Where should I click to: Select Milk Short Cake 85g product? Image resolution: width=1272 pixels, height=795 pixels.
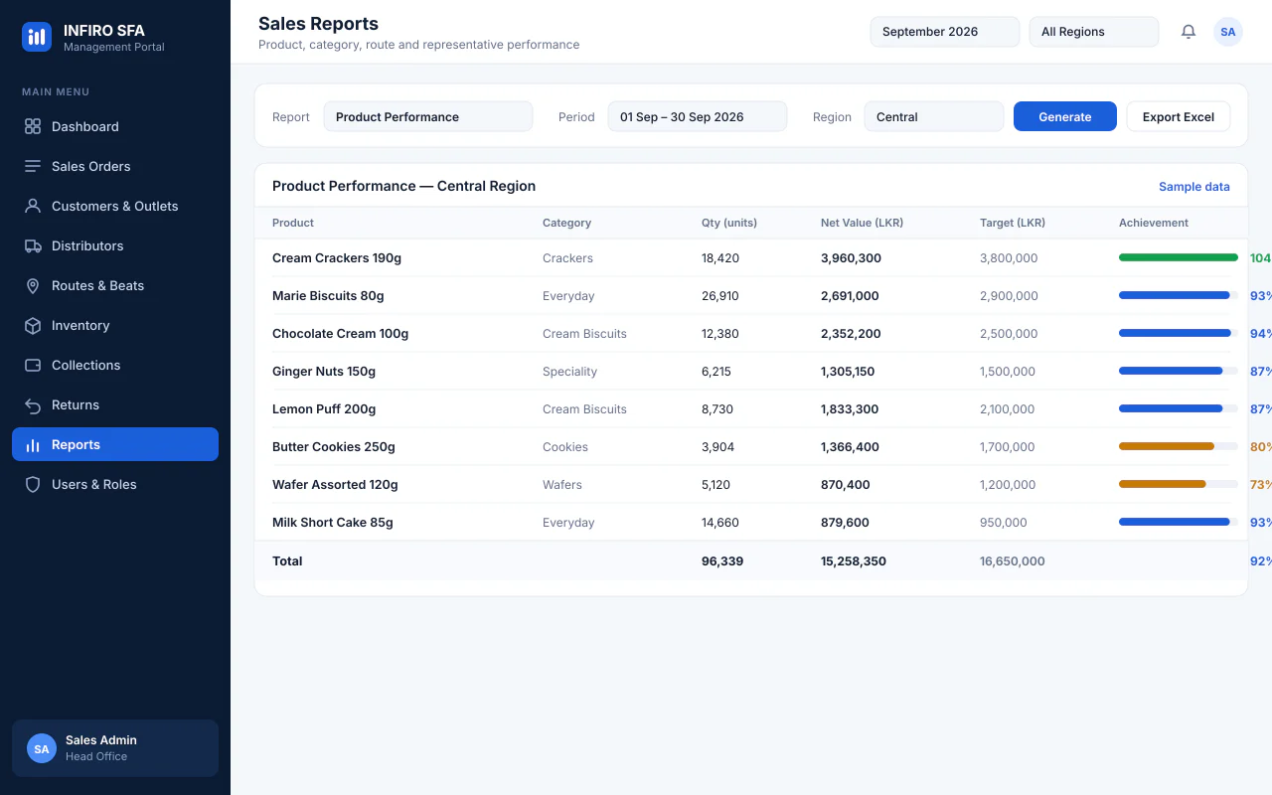click(x=333, y=522)
